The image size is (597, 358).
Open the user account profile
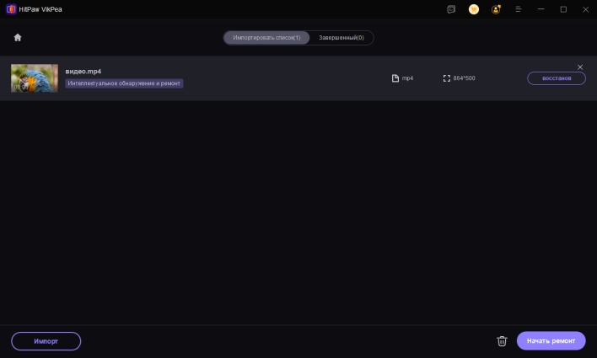point(496,9)
